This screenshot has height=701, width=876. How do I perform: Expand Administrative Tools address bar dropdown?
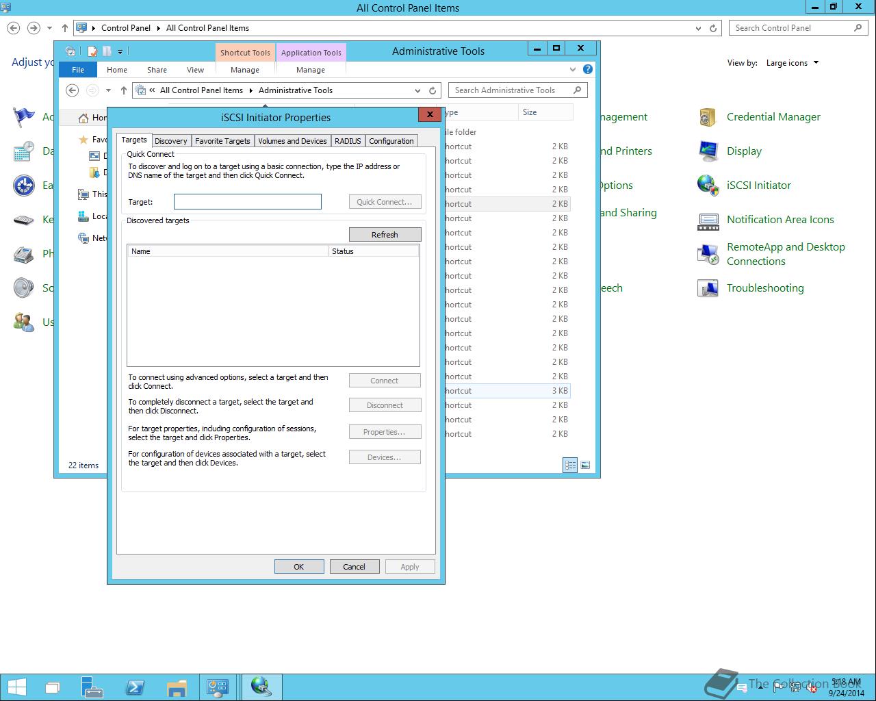click(x=417, y=90)
